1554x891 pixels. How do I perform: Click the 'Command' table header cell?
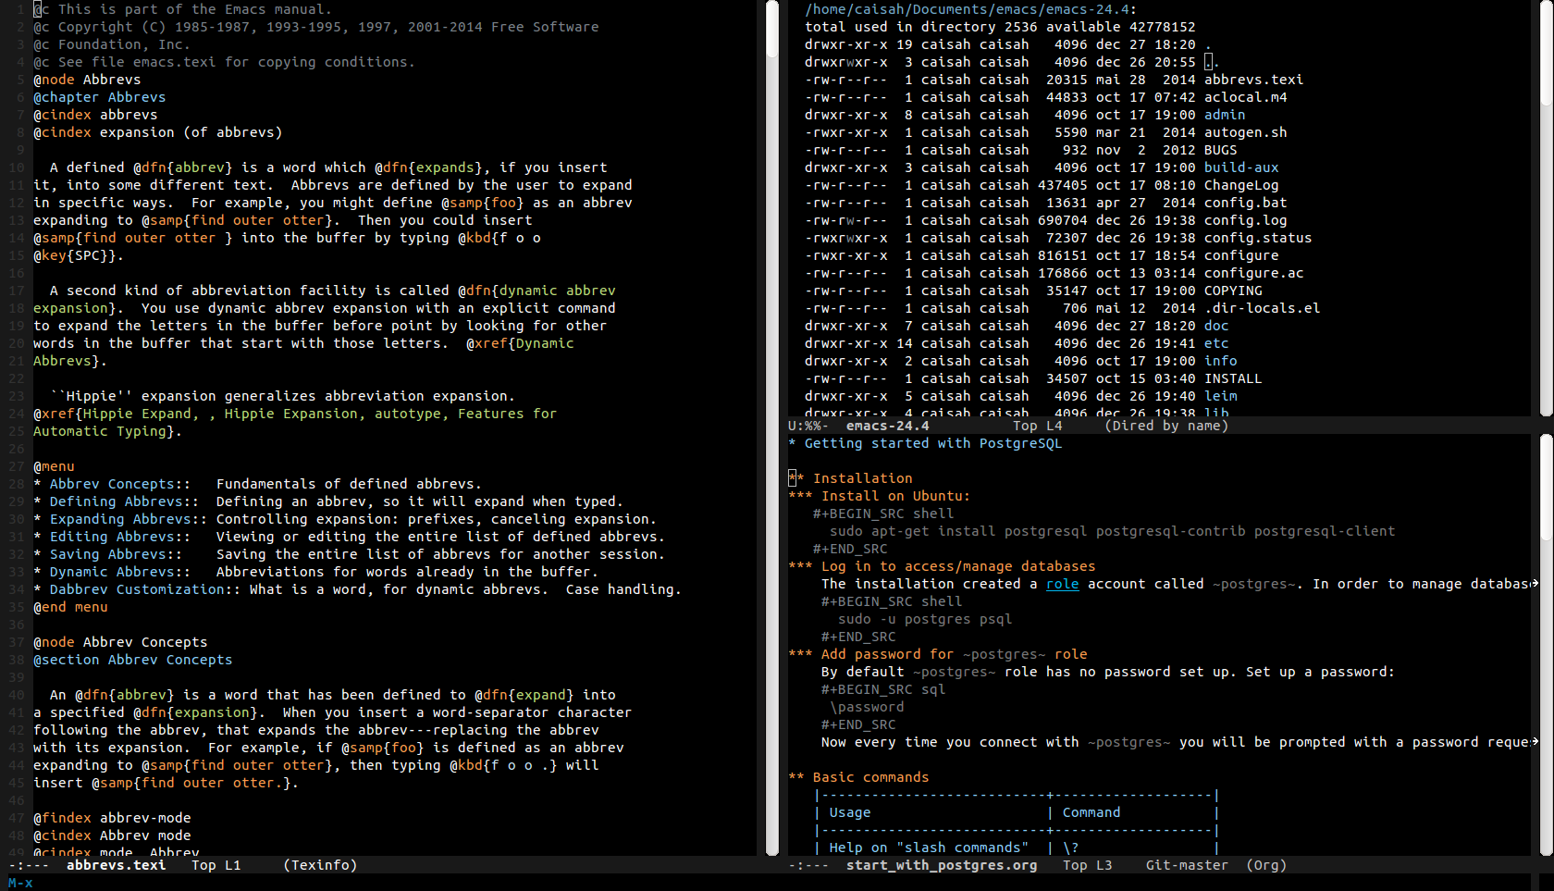[1091, 812]
